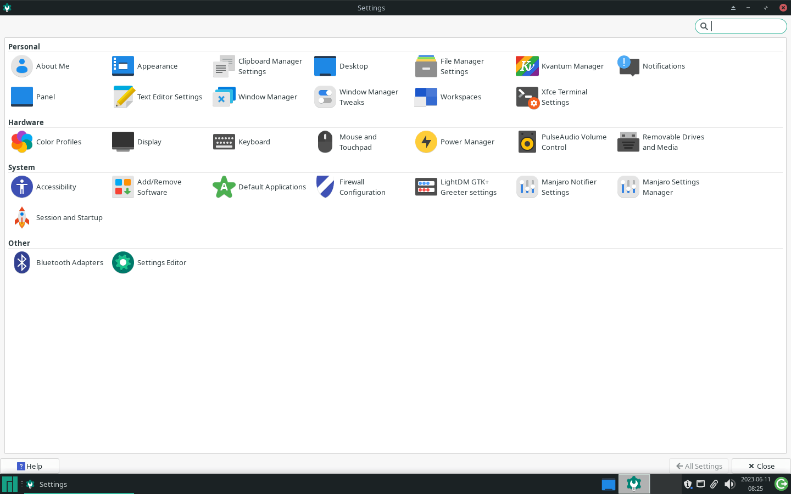Open the clipboard paperclip tray icon
This screenshot has height=494, width=791.
[x=714, y=484]
